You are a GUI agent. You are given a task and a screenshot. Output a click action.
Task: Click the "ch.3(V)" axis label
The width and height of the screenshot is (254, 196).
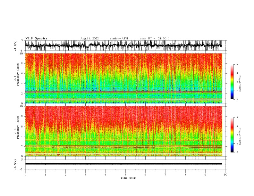click(15, 164)
